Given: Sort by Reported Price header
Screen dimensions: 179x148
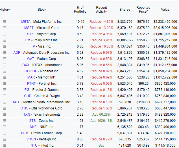Looking at the screenshot, I should click(x=143, y=10).
